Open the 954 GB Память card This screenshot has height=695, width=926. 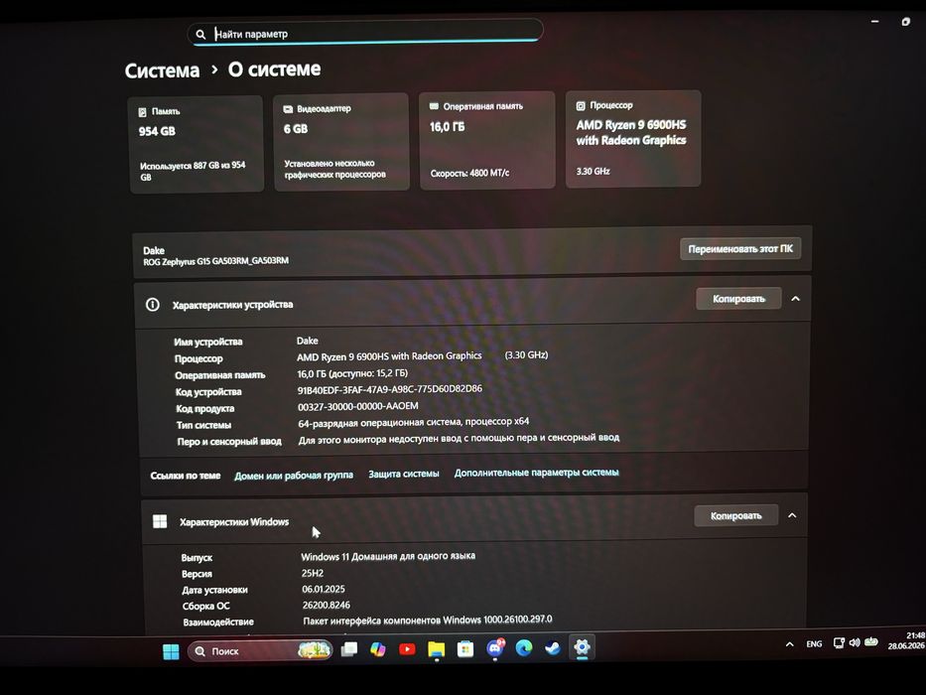coord(196,144)
